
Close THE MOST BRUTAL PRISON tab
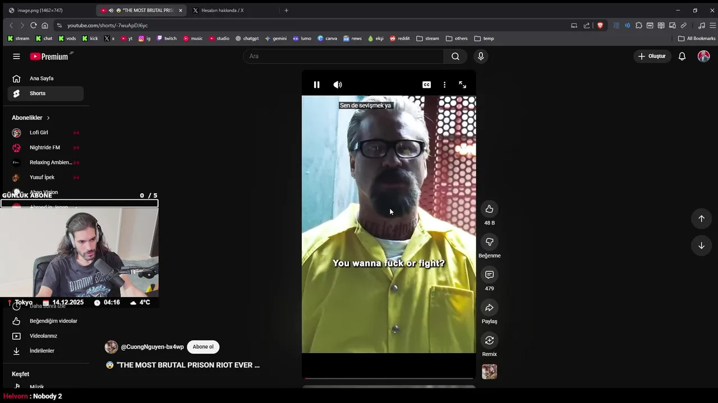coord(181,10)
